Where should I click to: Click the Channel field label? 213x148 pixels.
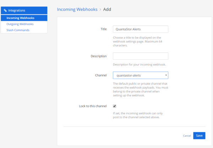[101, 75]
